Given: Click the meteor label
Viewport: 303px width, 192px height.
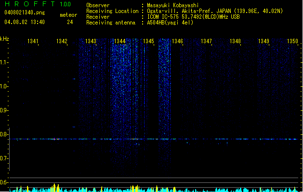Looking at the screenshot, I should click(x=68, y=15).
